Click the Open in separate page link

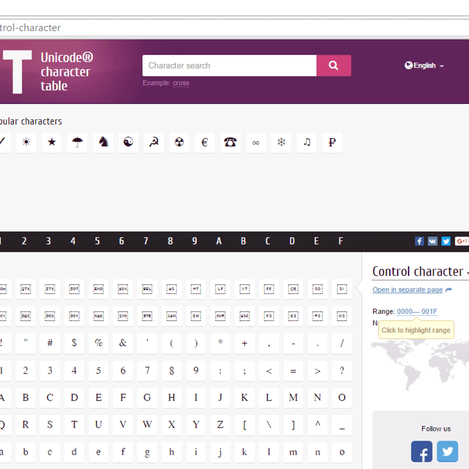point(407,290)
